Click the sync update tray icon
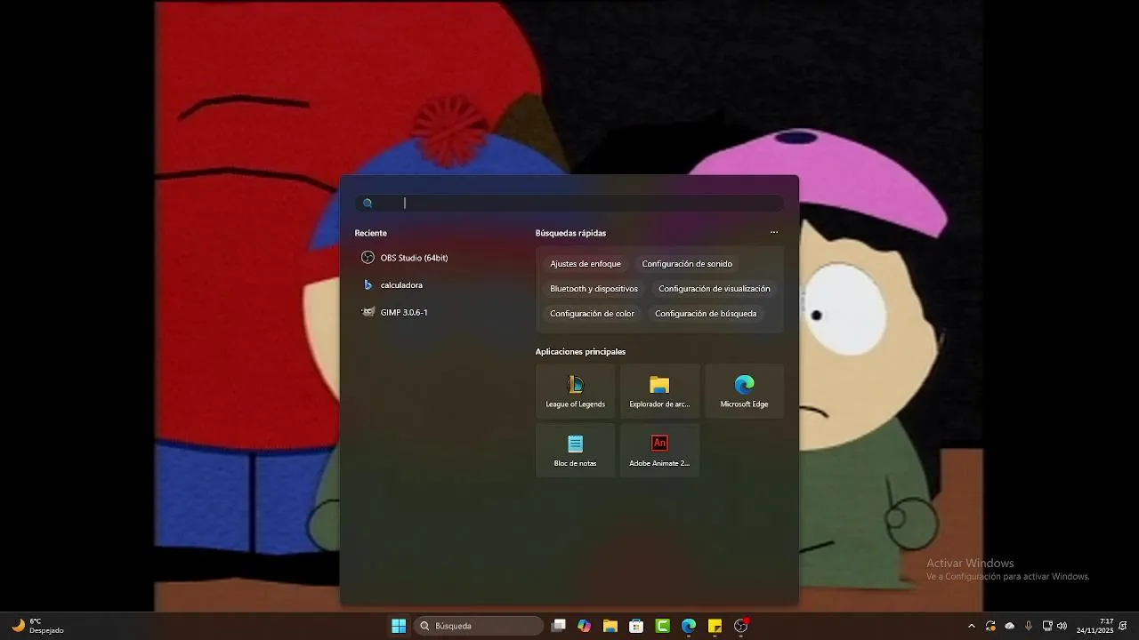This screenshot has height=640, width=1139. pos(990,626)
